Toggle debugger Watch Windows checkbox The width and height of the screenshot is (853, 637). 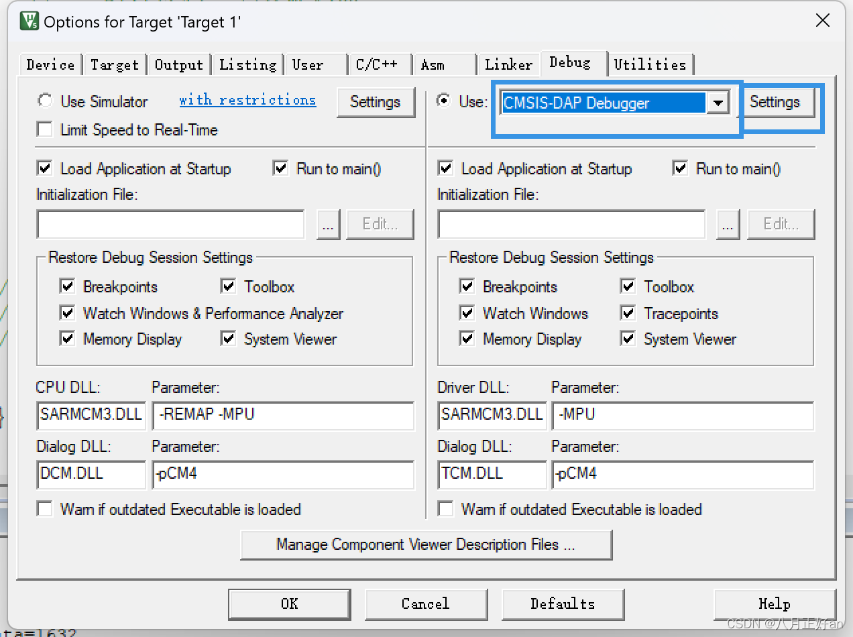467,312
